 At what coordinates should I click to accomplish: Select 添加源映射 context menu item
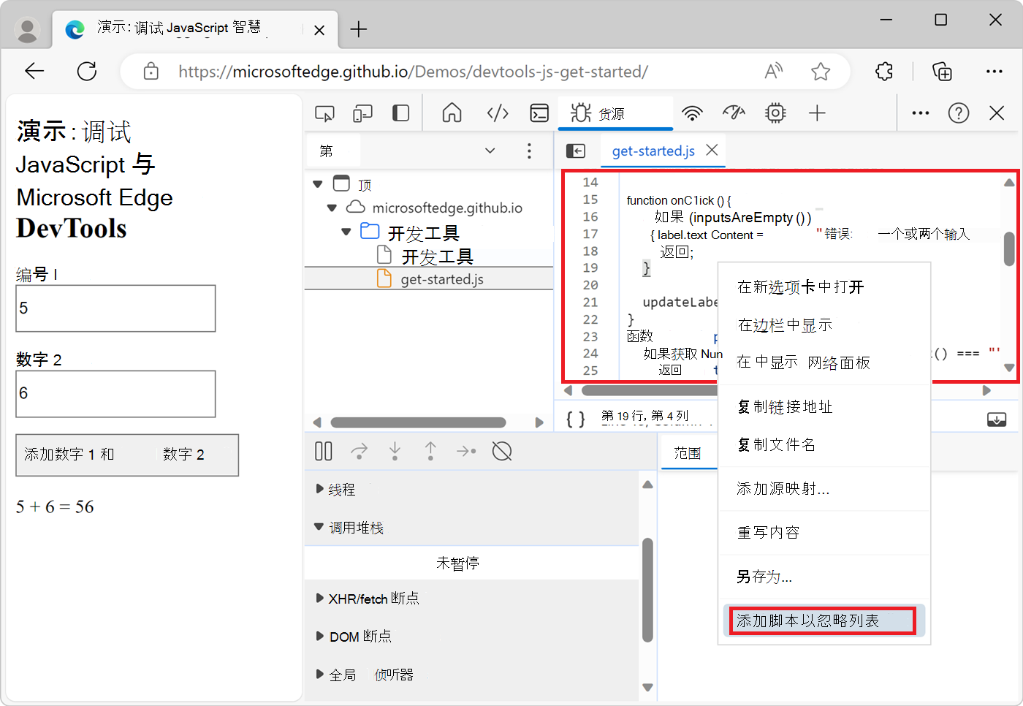pyautogui.click(x=824, y=489)
